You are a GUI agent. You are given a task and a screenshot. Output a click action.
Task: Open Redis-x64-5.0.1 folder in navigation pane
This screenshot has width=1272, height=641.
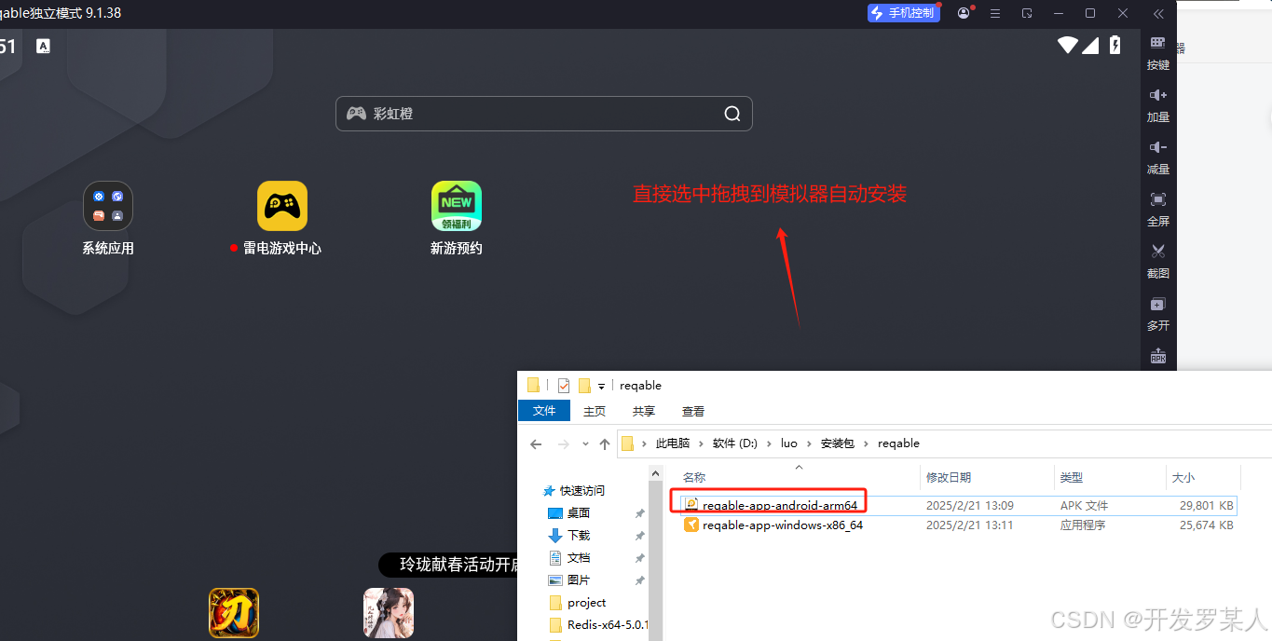tap(607, 624)
